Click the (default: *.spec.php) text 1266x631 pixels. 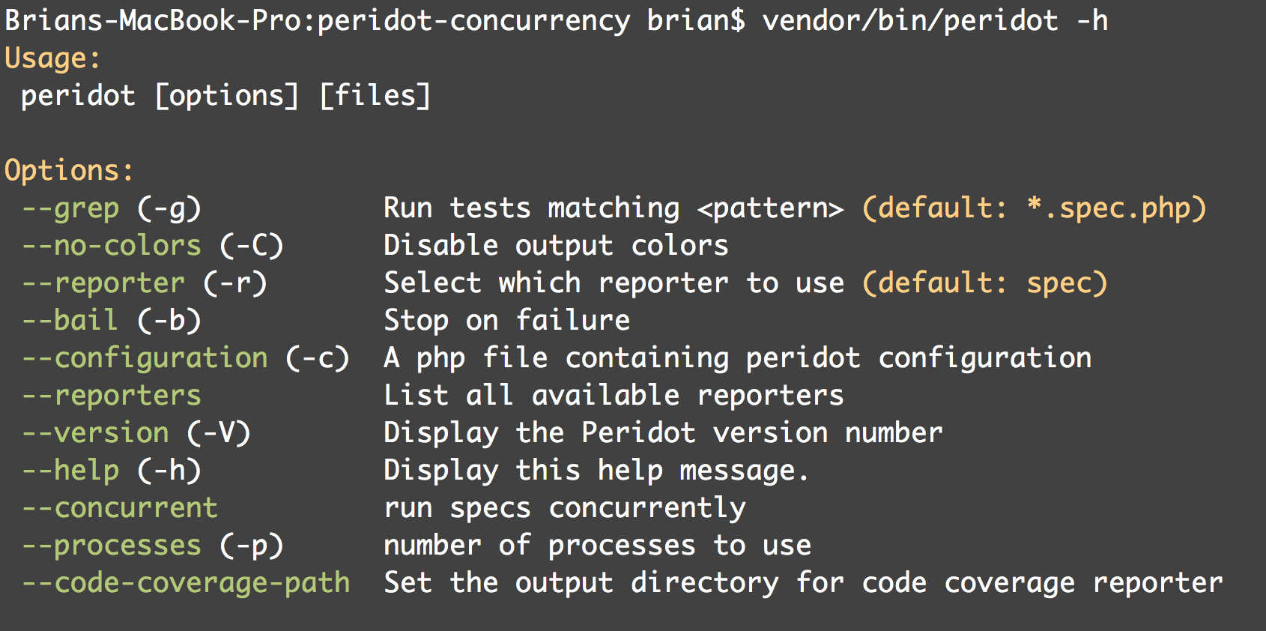point(1034,208)
